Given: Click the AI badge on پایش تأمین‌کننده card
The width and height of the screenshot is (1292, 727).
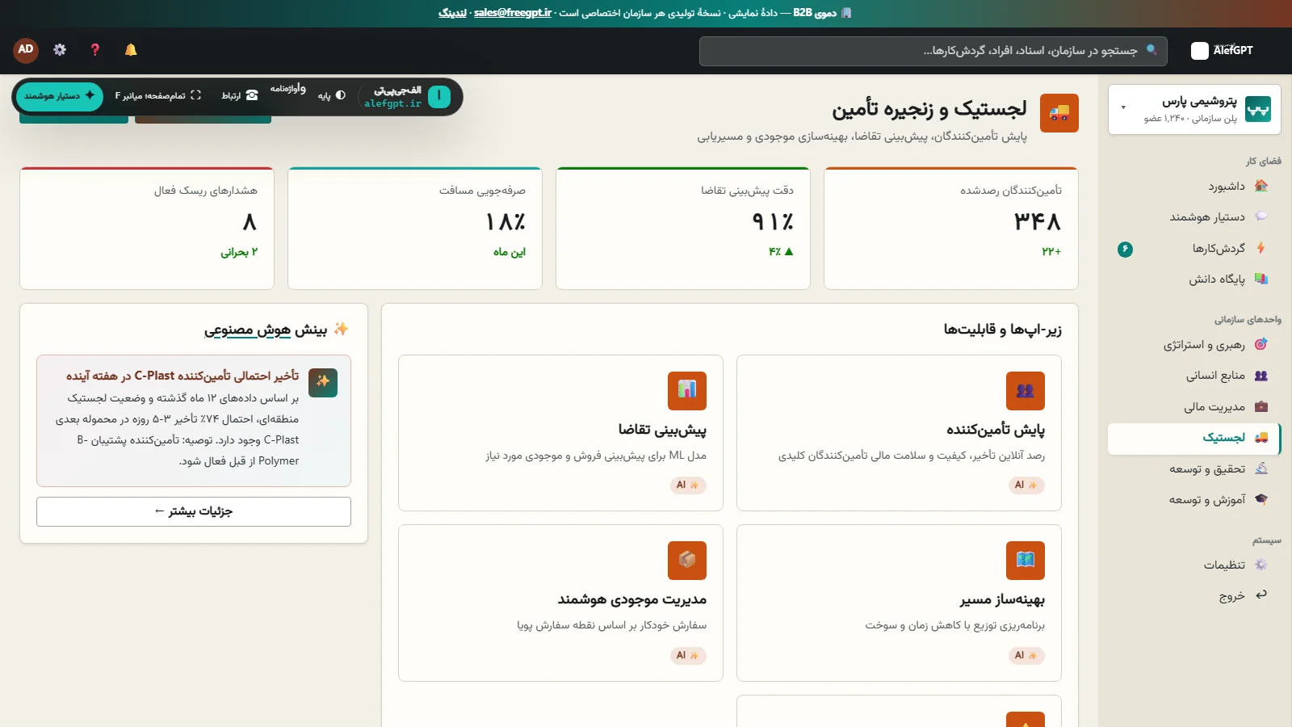Looking at the screenshot, I should pos(1026,485).
